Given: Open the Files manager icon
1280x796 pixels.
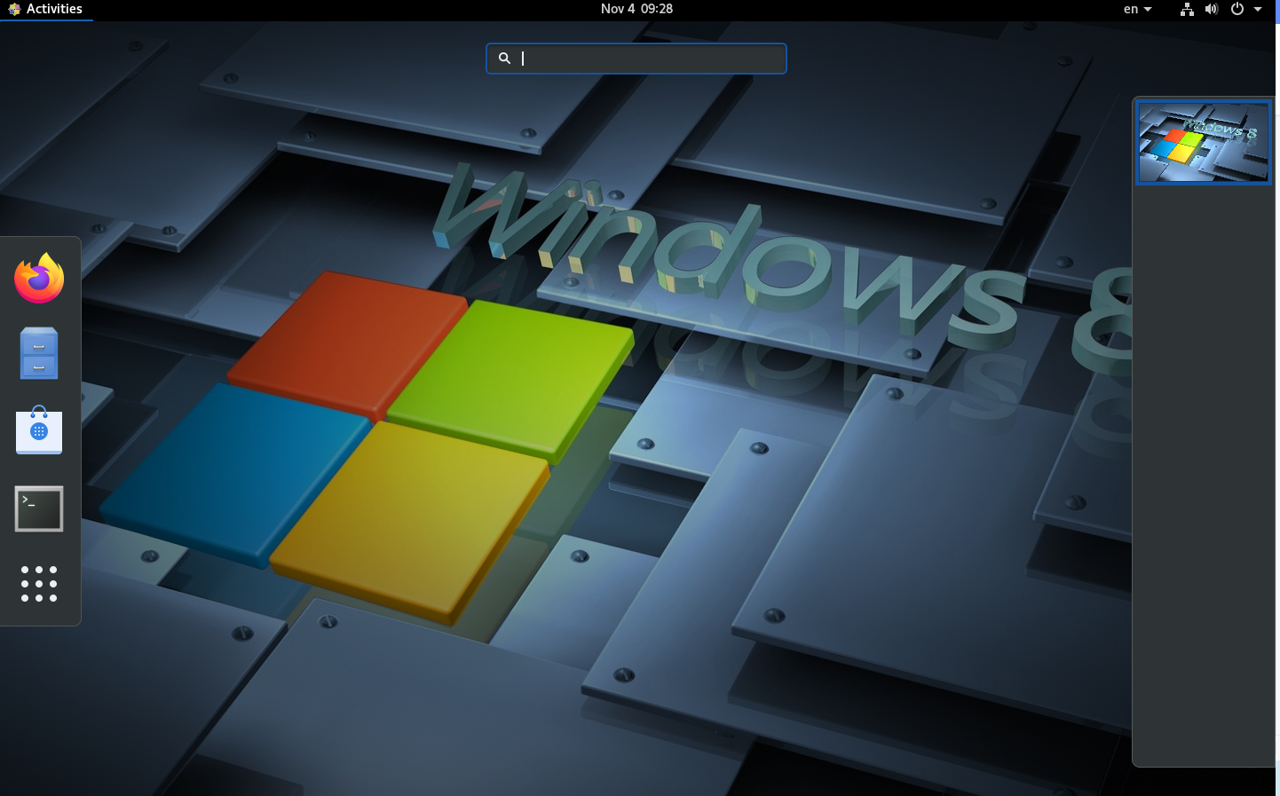Looking at the screenshot, I should 39,353.
